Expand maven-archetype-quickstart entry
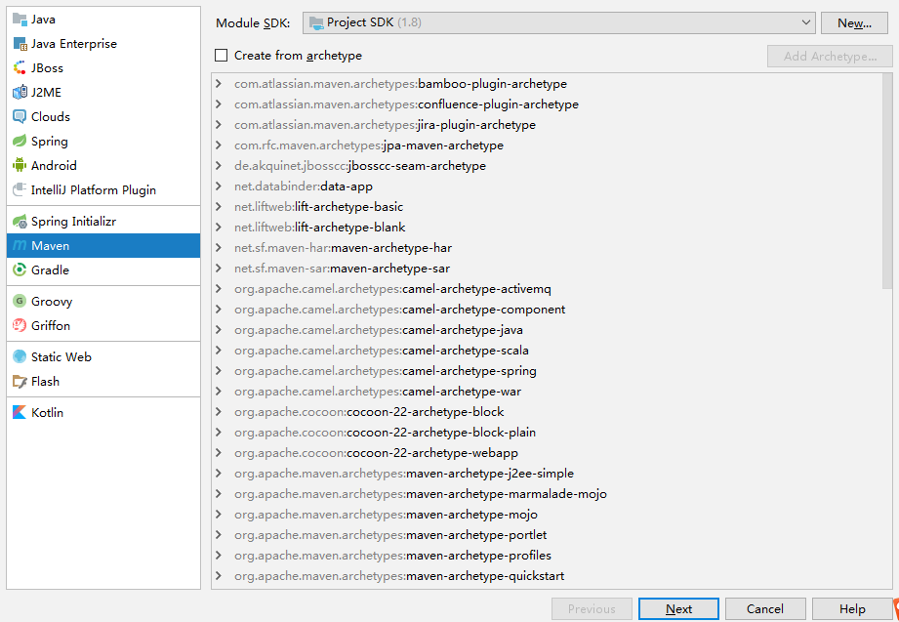 pyautogui.click(x=219, y=575)
